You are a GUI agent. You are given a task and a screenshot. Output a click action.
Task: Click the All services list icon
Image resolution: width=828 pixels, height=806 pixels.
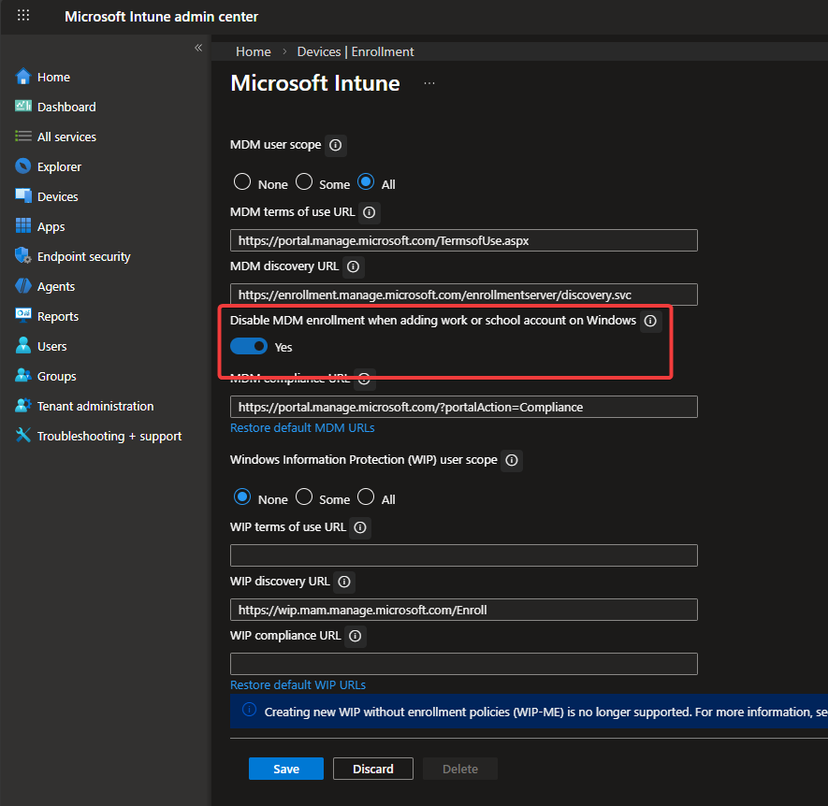(x=23, y=137)
